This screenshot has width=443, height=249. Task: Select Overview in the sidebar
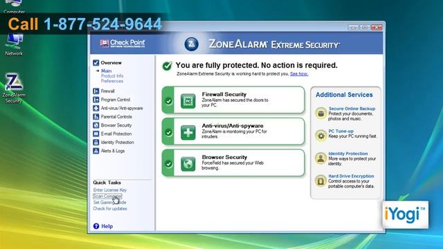tap(111, 63)
